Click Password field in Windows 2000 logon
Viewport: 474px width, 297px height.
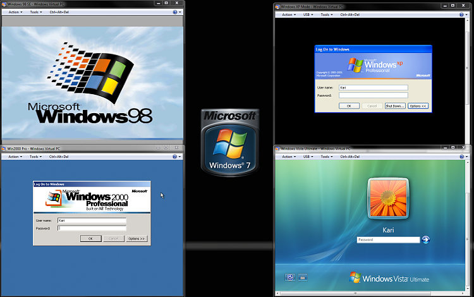92,228
